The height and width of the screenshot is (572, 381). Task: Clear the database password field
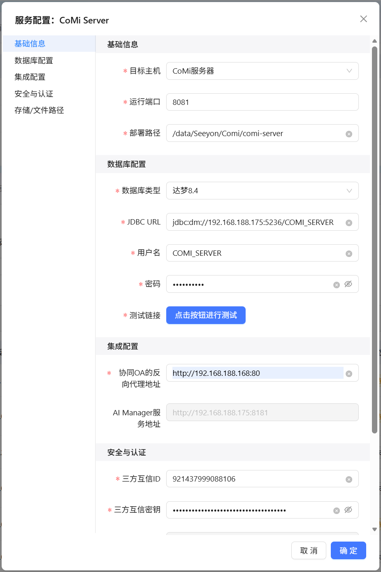[337, 285]
